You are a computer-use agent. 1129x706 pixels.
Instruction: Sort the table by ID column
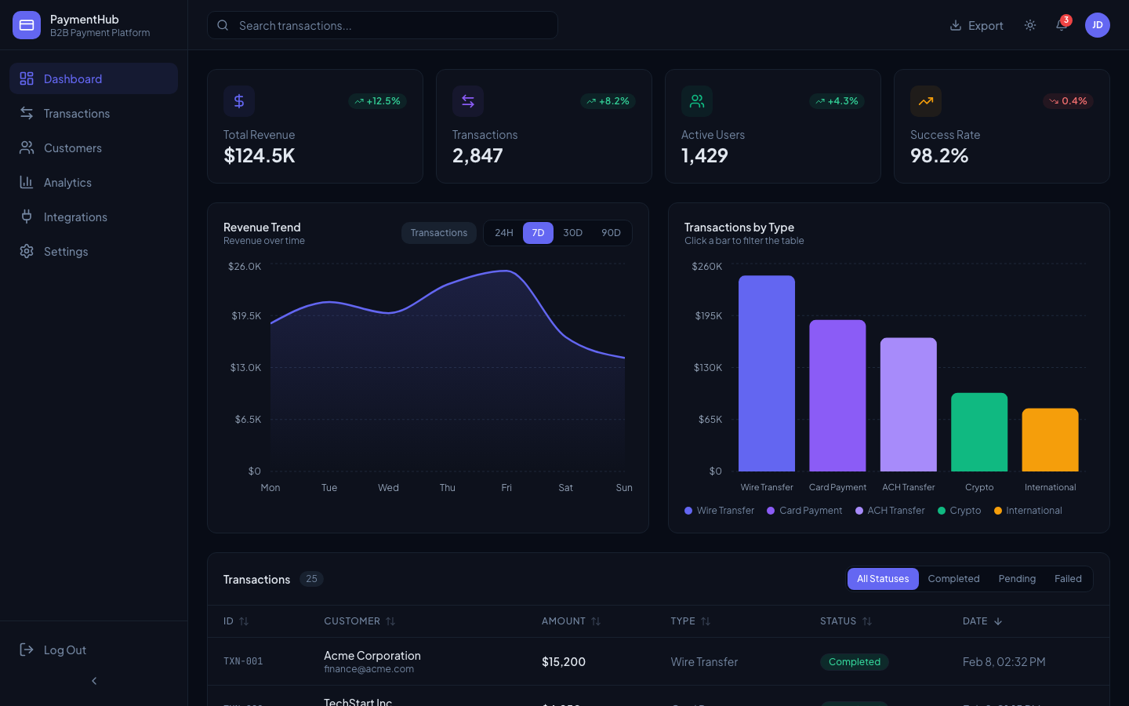236,621
